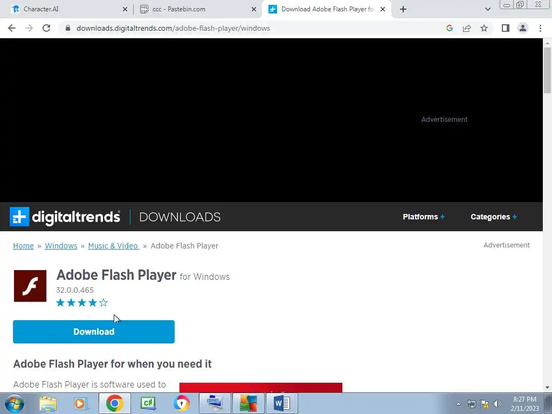
Task: Expand the Platforms menu
Action: coord(424,217)
